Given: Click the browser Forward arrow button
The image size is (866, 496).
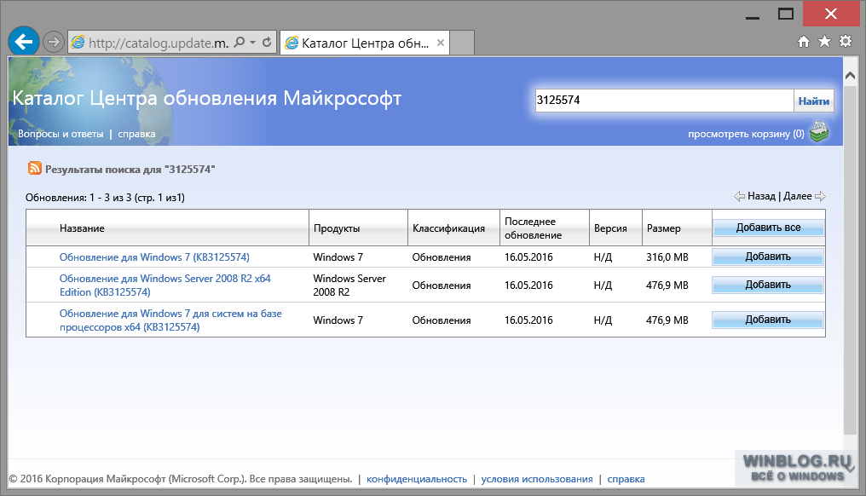Looking at the screenshot, I should pos(54,42).
